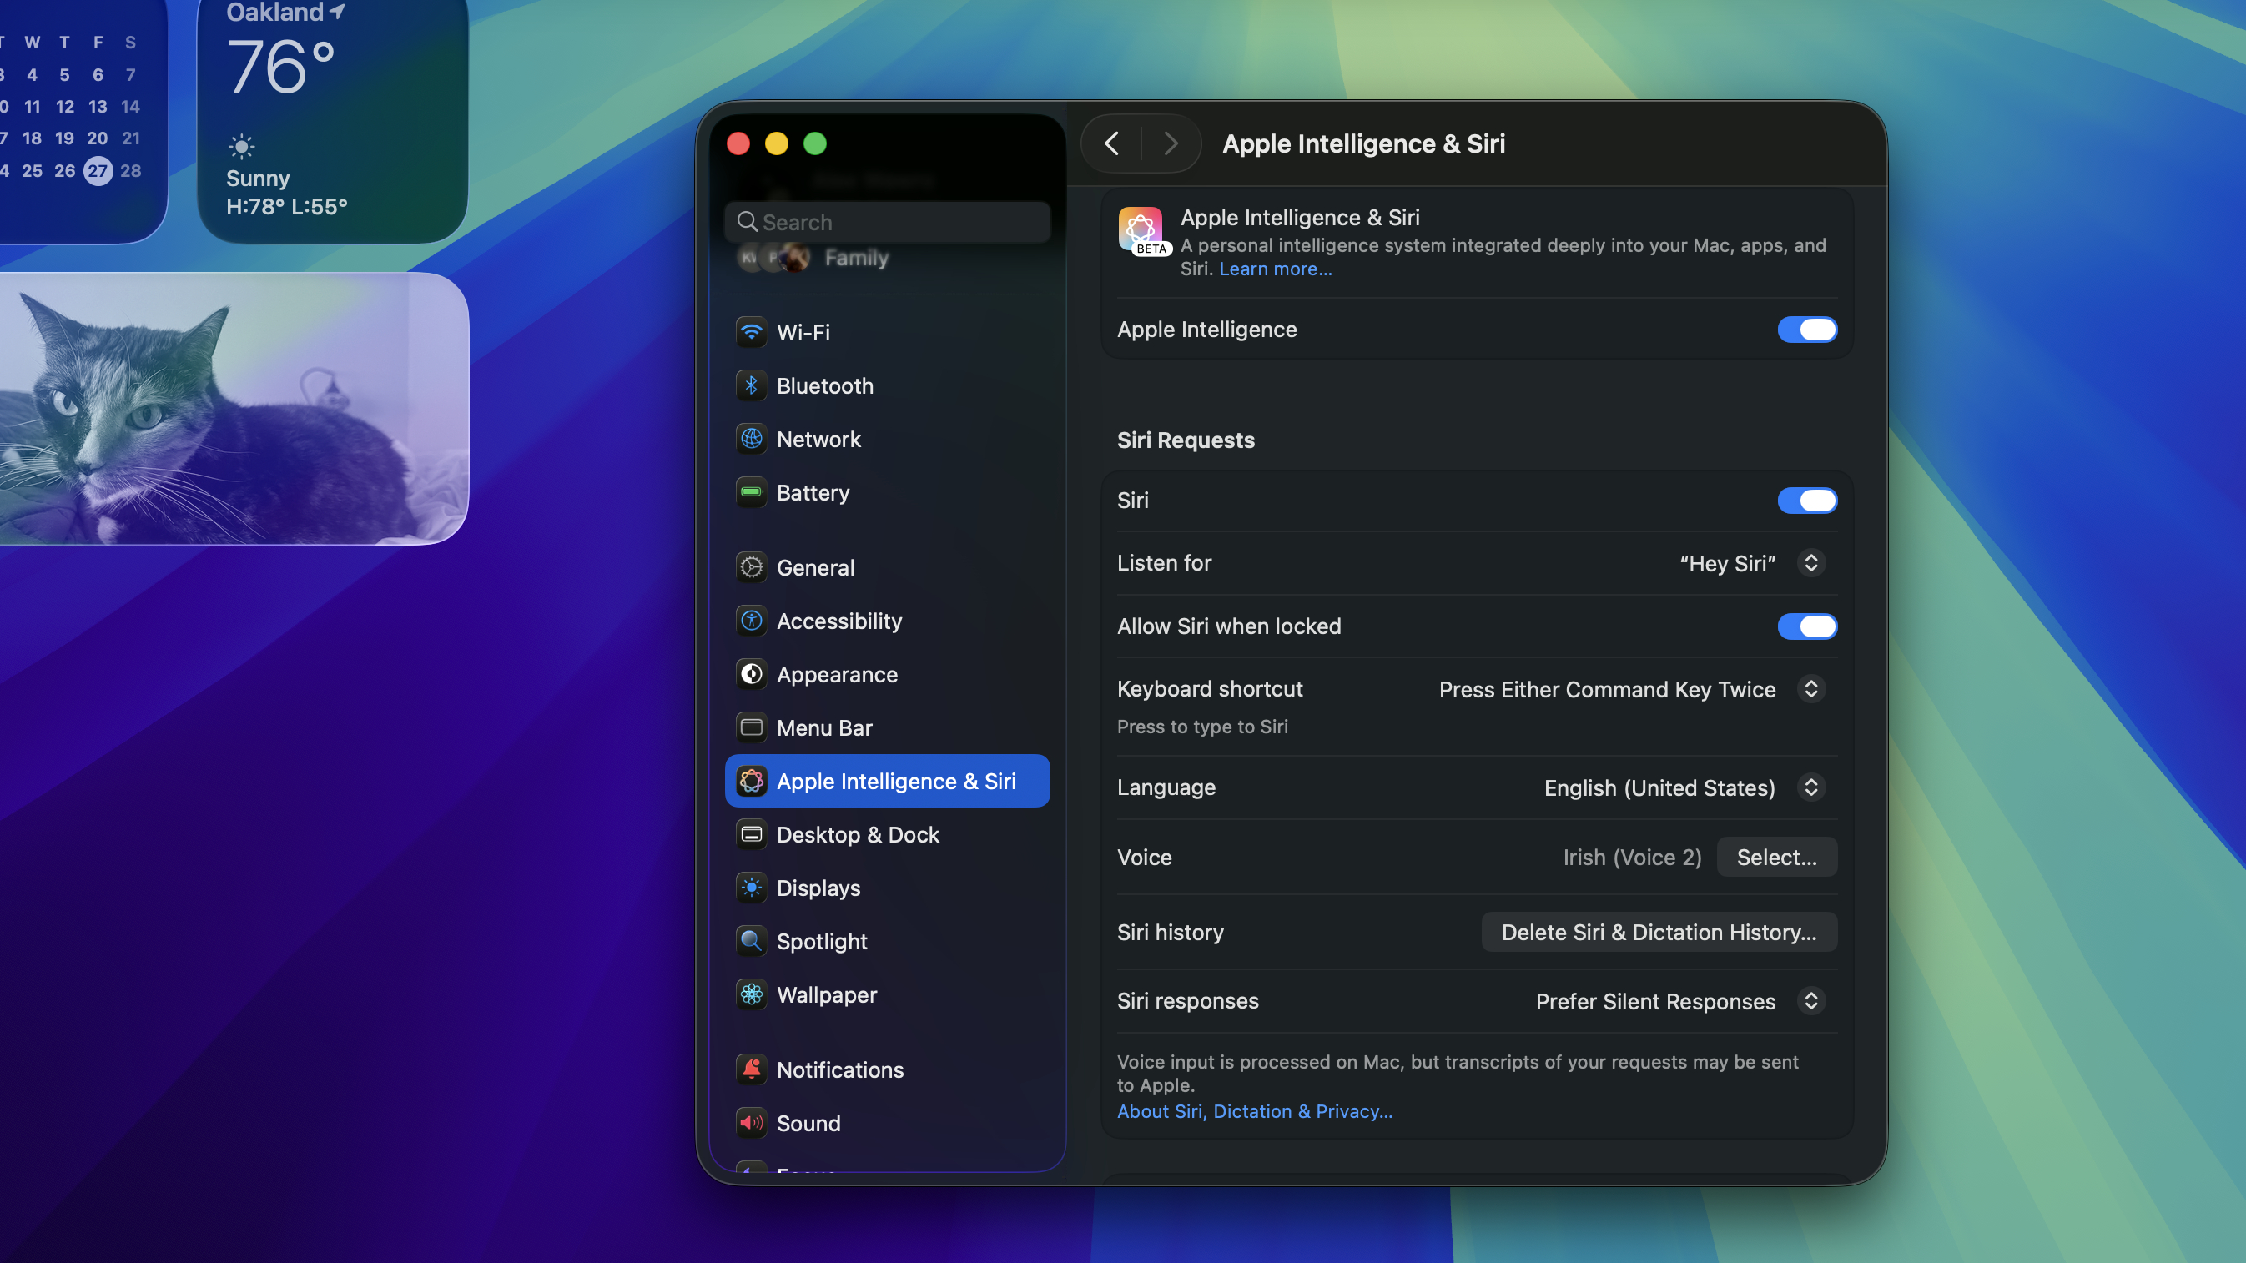2246x1263 pixels.
Task: Open Network via its globe icon
Action: [x=751, y=440]
